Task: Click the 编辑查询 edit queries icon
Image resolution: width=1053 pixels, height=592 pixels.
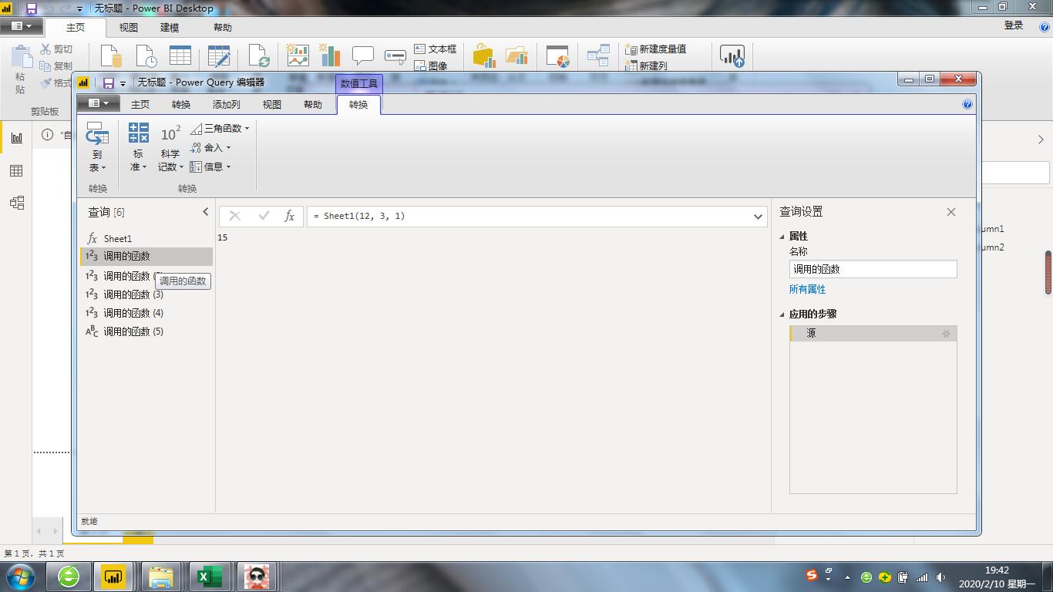Action: (219, 56)
